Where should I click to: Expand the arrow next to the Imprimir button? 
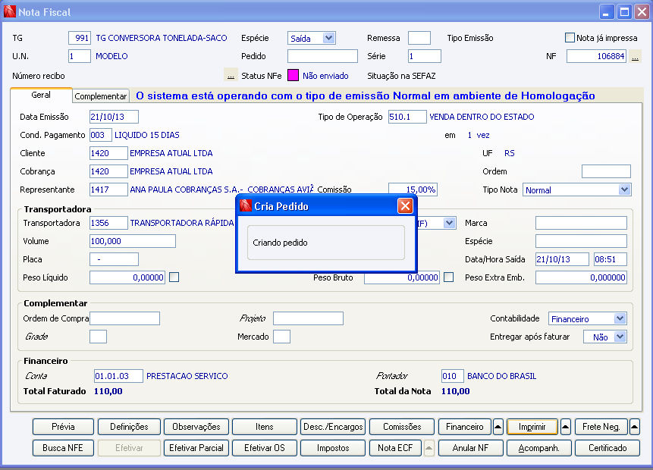(x=565, y=427)
